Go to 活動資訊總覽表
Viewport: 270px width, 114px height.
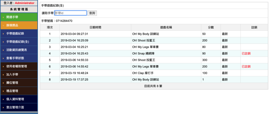19,50
